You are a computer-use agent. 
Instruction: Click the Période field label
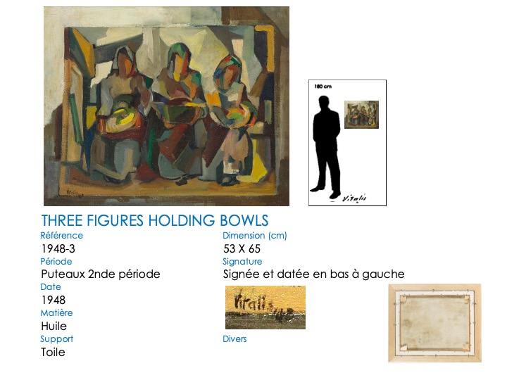(57, 261)
